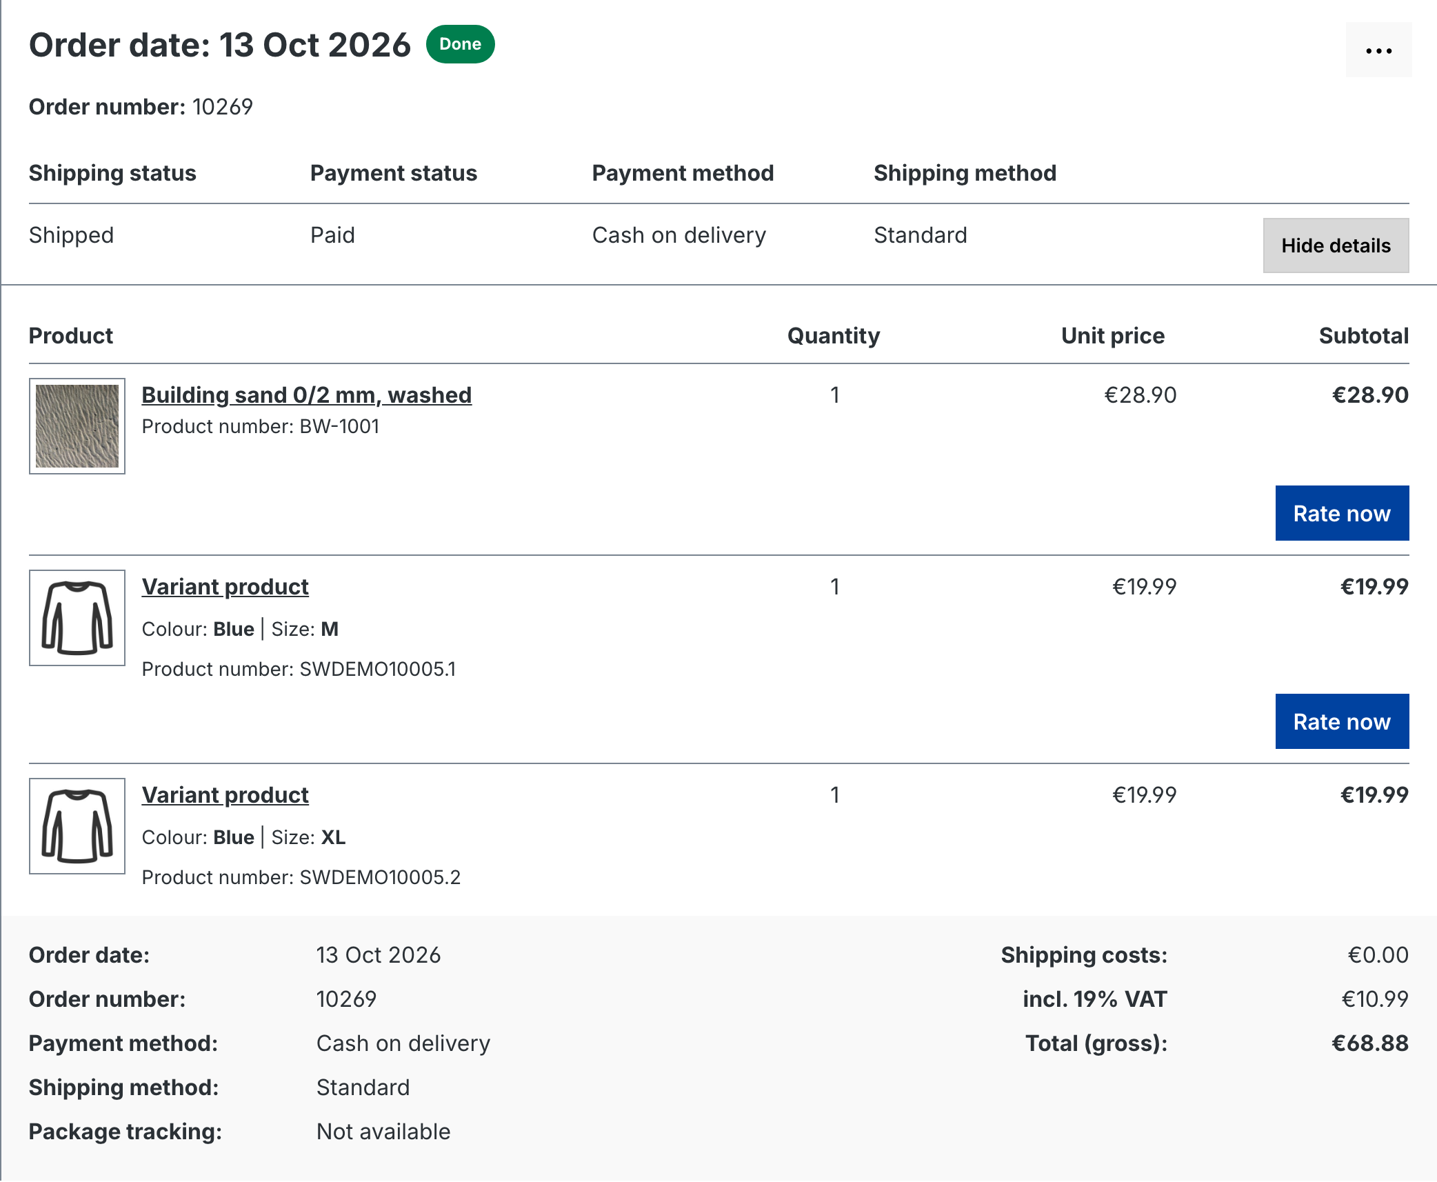Open the Variant product link for size M

coord(225,587)
